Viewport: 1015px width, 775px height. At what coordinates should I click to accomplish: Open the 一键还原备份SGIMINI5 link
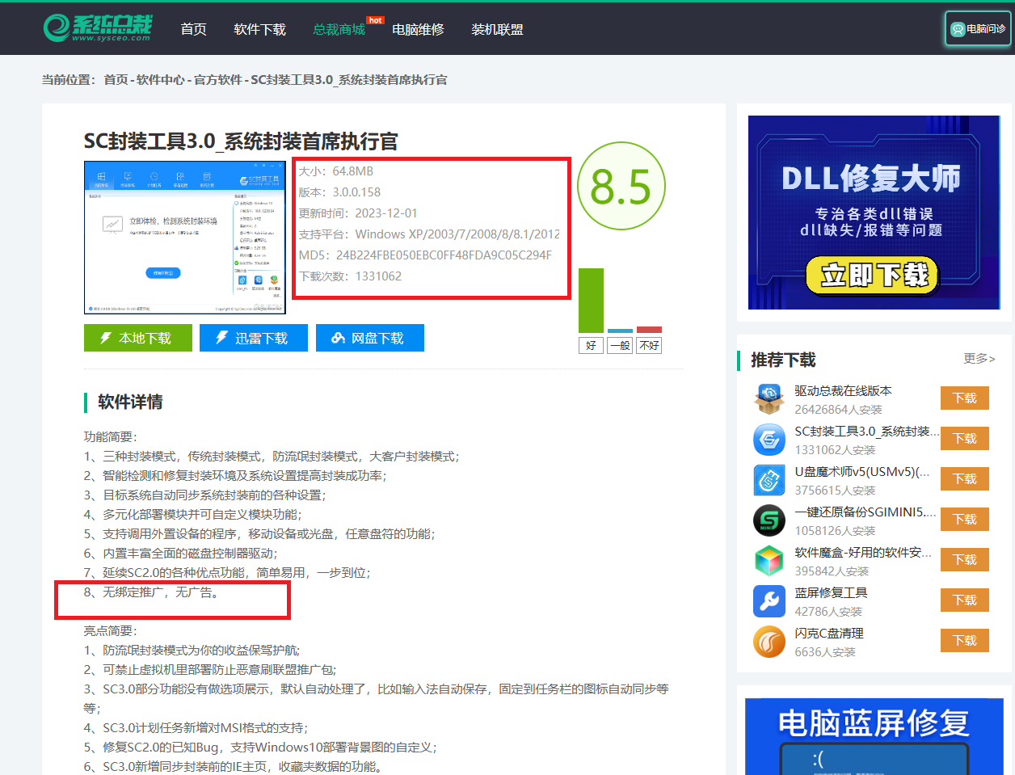(865, 512)
